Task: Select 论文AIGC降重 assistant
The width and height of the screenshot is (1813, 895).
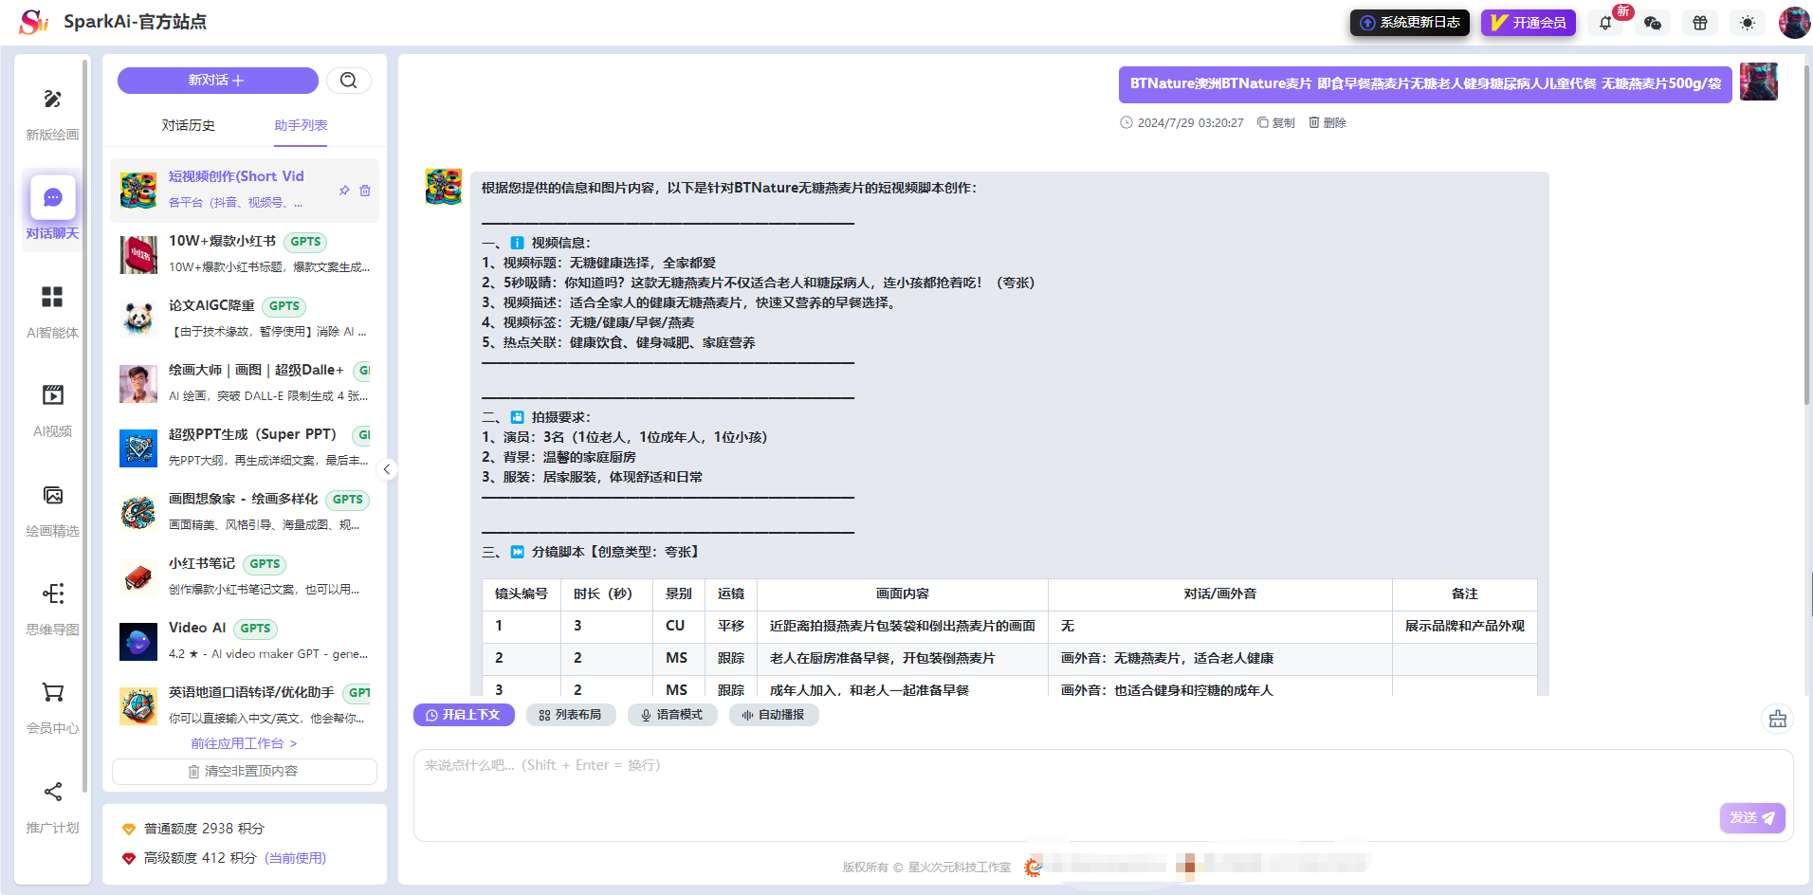Action: (245, 319)
